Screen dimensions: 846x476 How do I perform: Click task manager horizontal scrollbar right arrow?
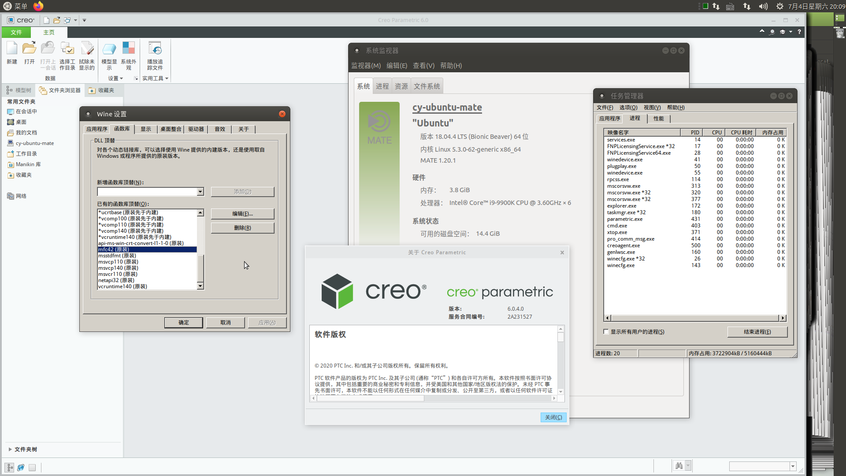(783, 318)
